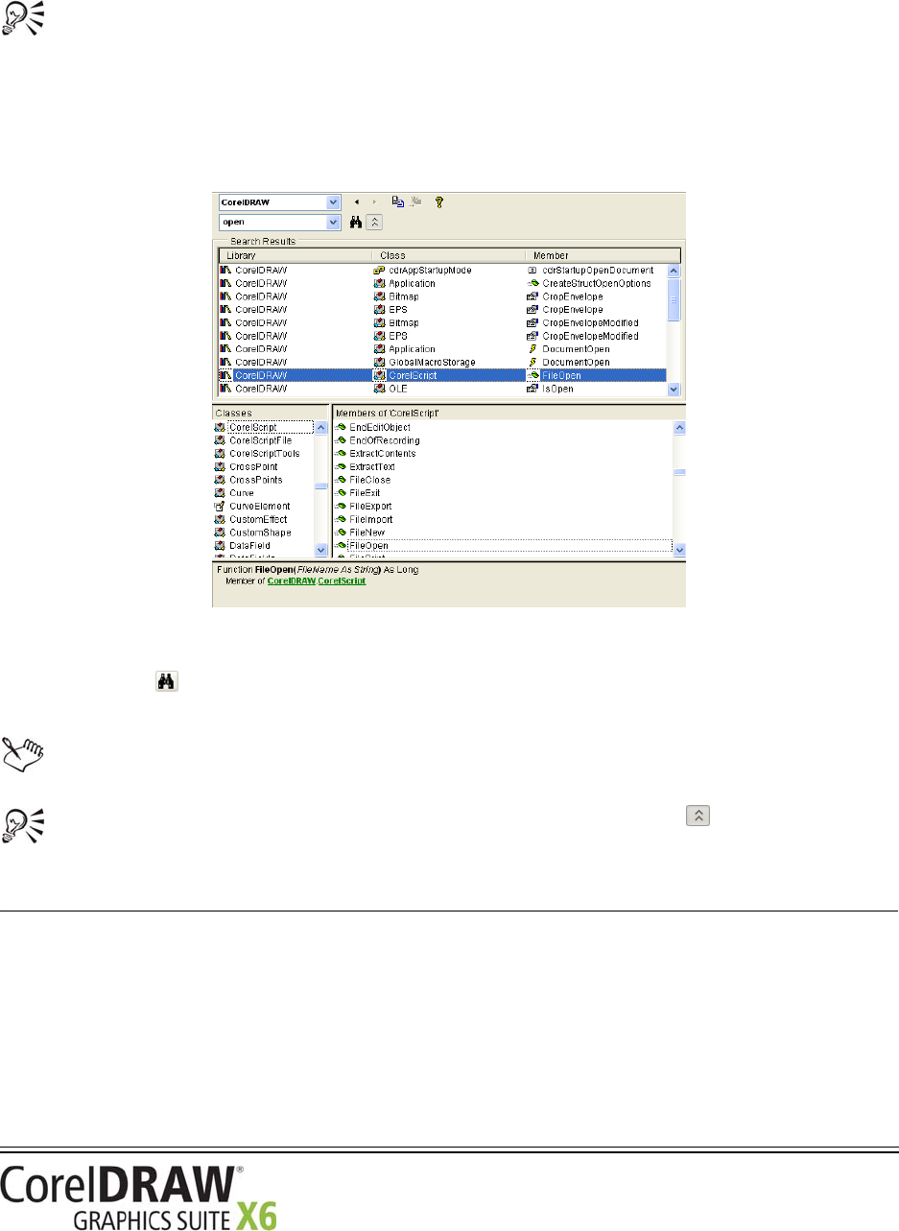This screenshot has height=1231, width=899.
Task: Select FileImport in members list
Action: [x=372, y=519]
